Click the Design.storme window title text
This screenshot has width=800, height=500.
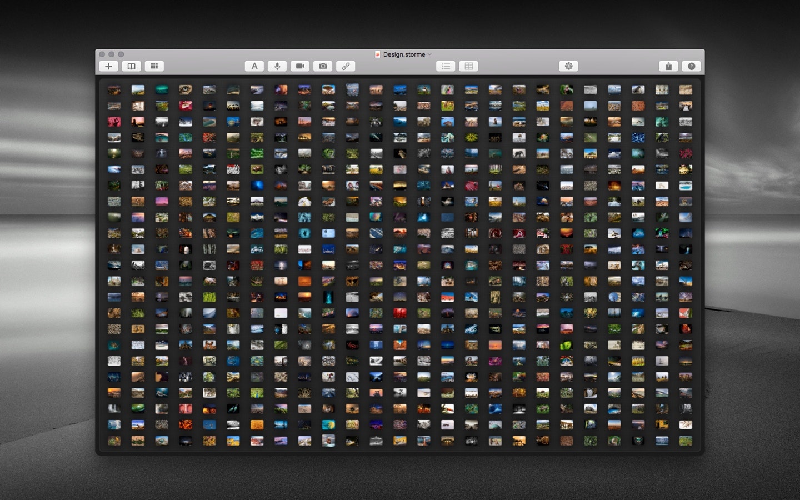click(404, 54)
